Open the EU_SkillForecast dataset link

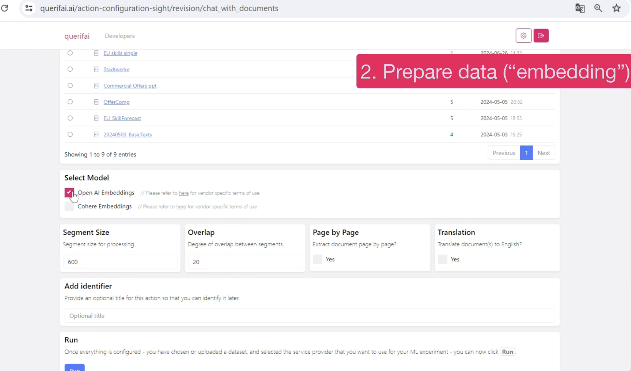pyautogui.click(x=122, y=118)
